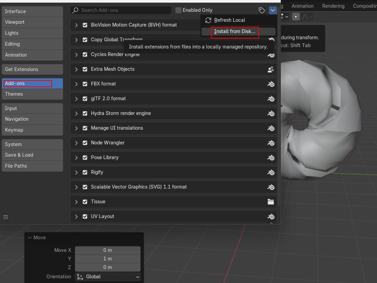Uncheck the Copy Global Transform add-on
Viewport: 377px width, 283px height.
click(85, 40)
